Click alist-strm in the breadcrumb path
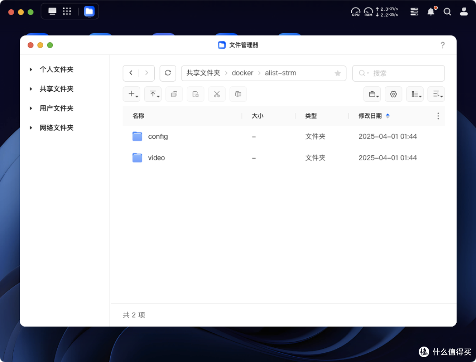This screenshot has height=362, width=476. tap(280, 73)
